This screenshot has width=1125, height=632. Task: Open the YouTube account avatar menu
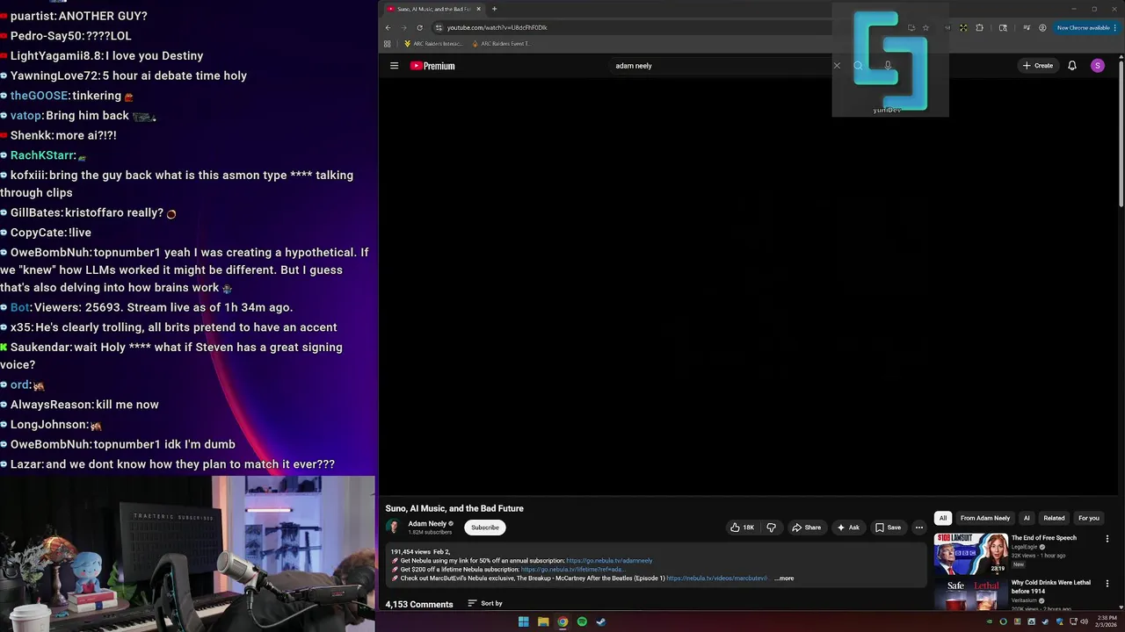point(1097,66)
